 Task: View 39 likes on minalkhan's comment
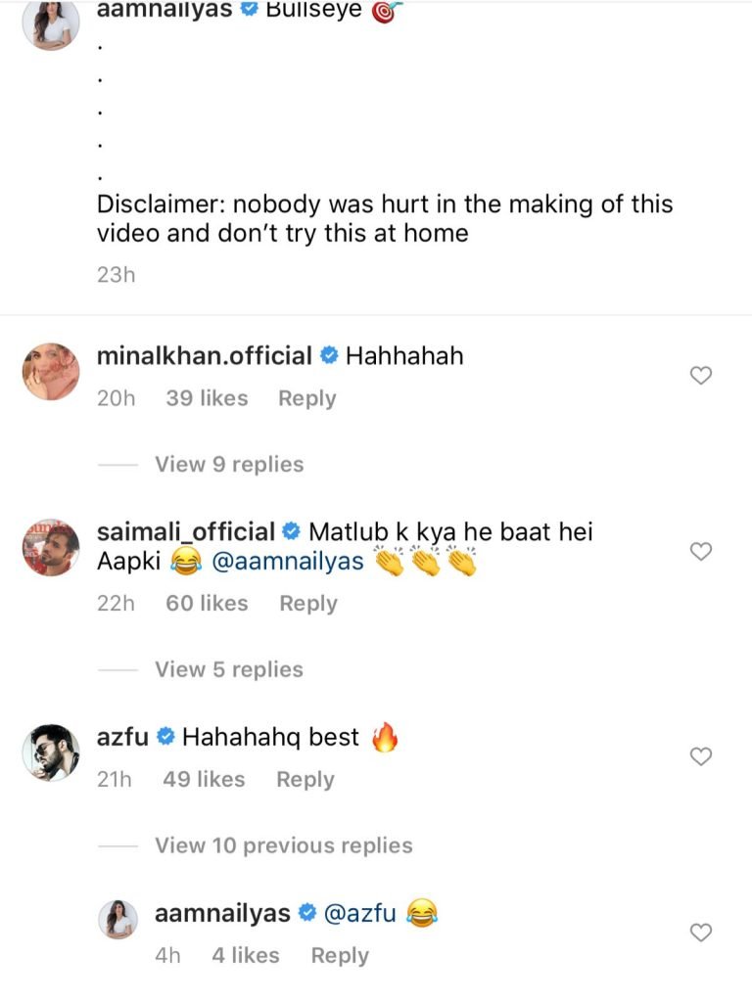click(207, 398)
